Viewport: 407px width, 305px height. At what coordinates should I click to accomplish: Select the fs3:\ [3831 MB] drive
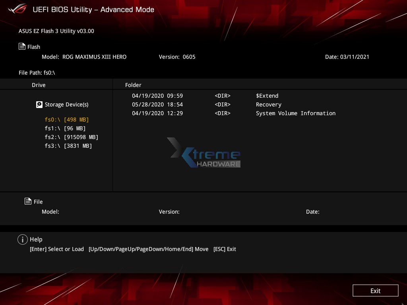68,146
